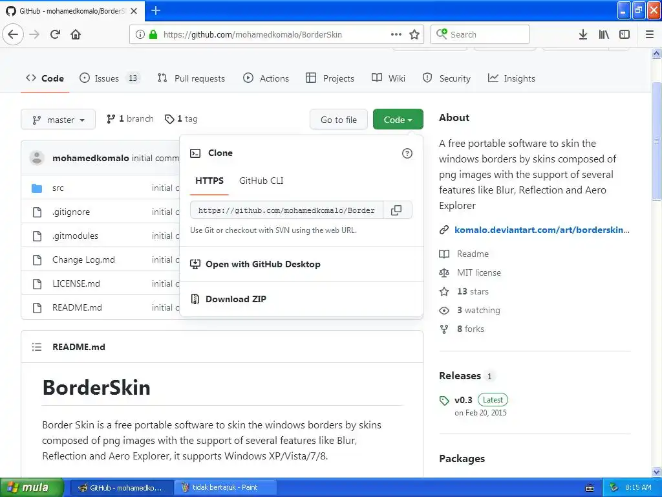The image size is (662, 497).
Task: Open the src folder
Action: point(58,188)
